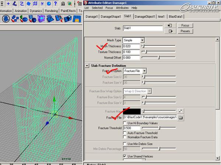Click the Presets button
Viewport: 221px width, 165px height.
185,31
